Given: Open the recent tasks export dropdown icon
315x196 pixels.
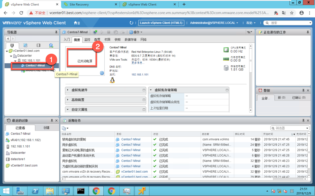Looking at the screenshot, I should click(65, 128).
